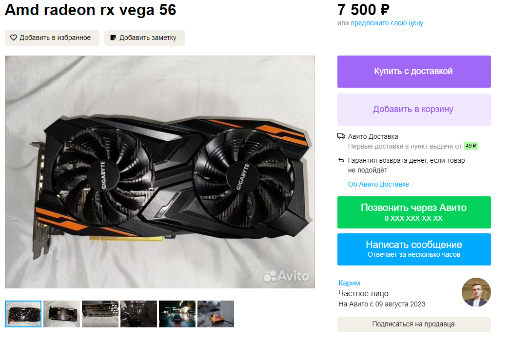509x341 pixels.
Task: Select first thumbnail of GPU front
Action: (23, 314)
